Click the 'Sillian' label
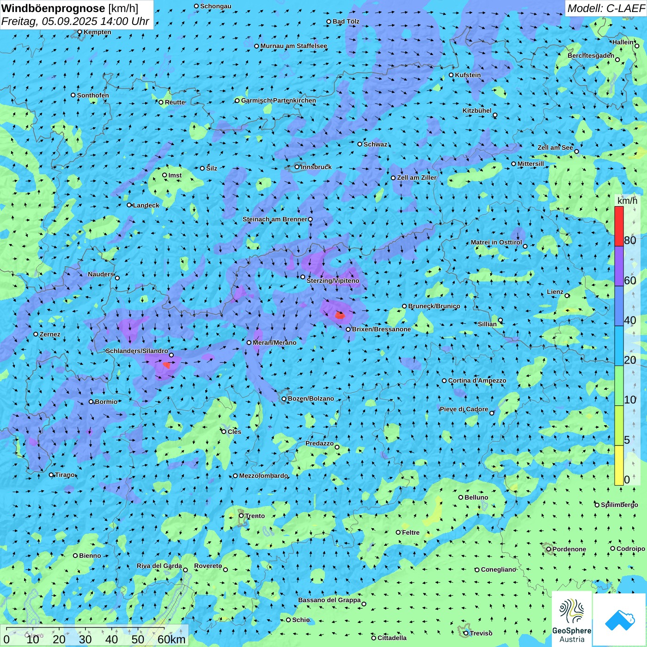647x647 pixels. tap(487, 324)
